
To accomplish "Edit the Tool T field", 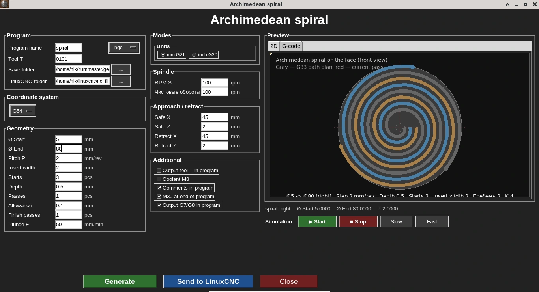I will point(68,59).
